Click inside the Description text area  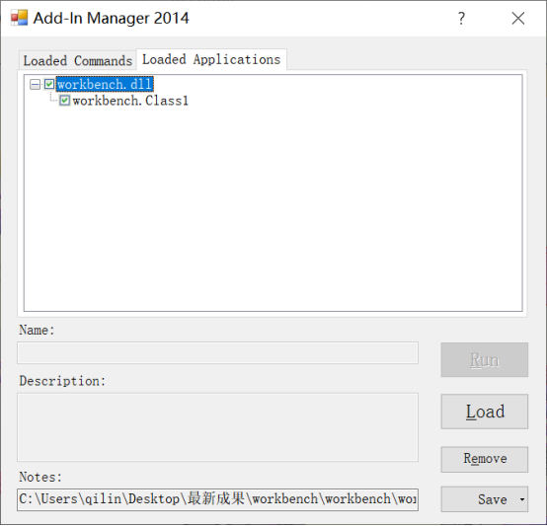coord(217,427)
